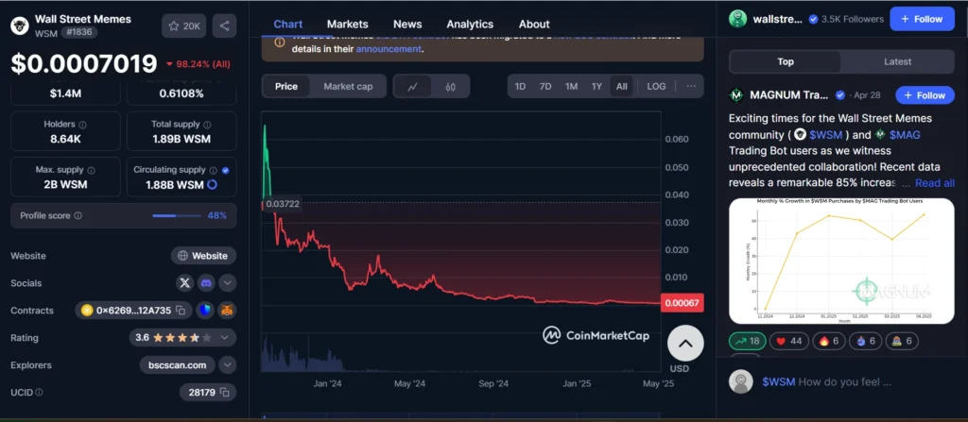Click the Holders info icon

(x=83, y=125)
